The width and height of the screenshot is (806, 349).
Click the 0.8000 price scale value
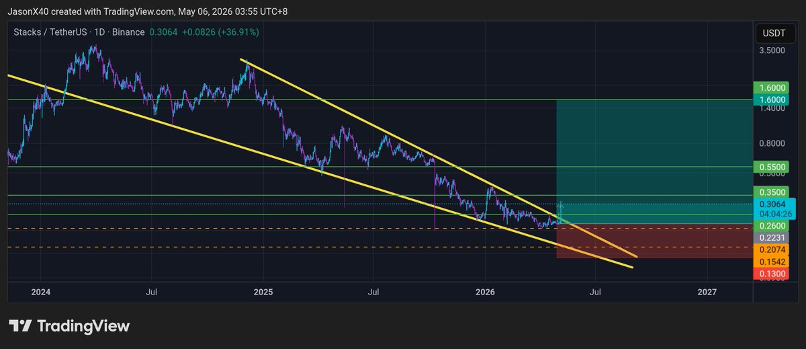tap(772, 143)
